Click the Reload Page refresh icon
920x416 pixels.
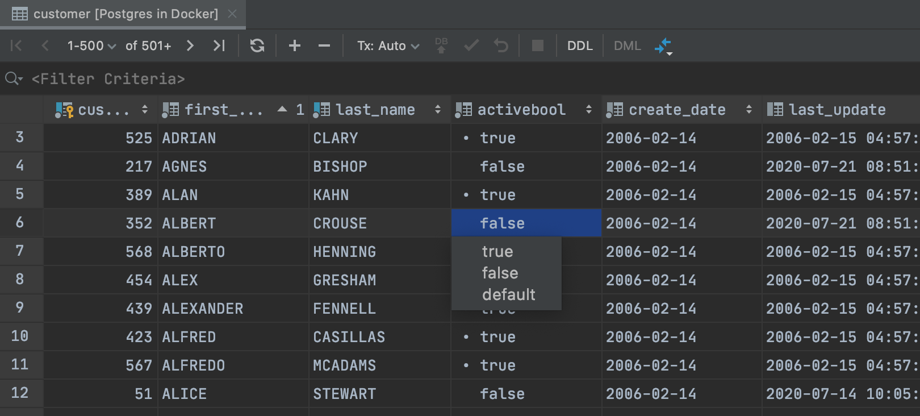(x=257, y=45)
